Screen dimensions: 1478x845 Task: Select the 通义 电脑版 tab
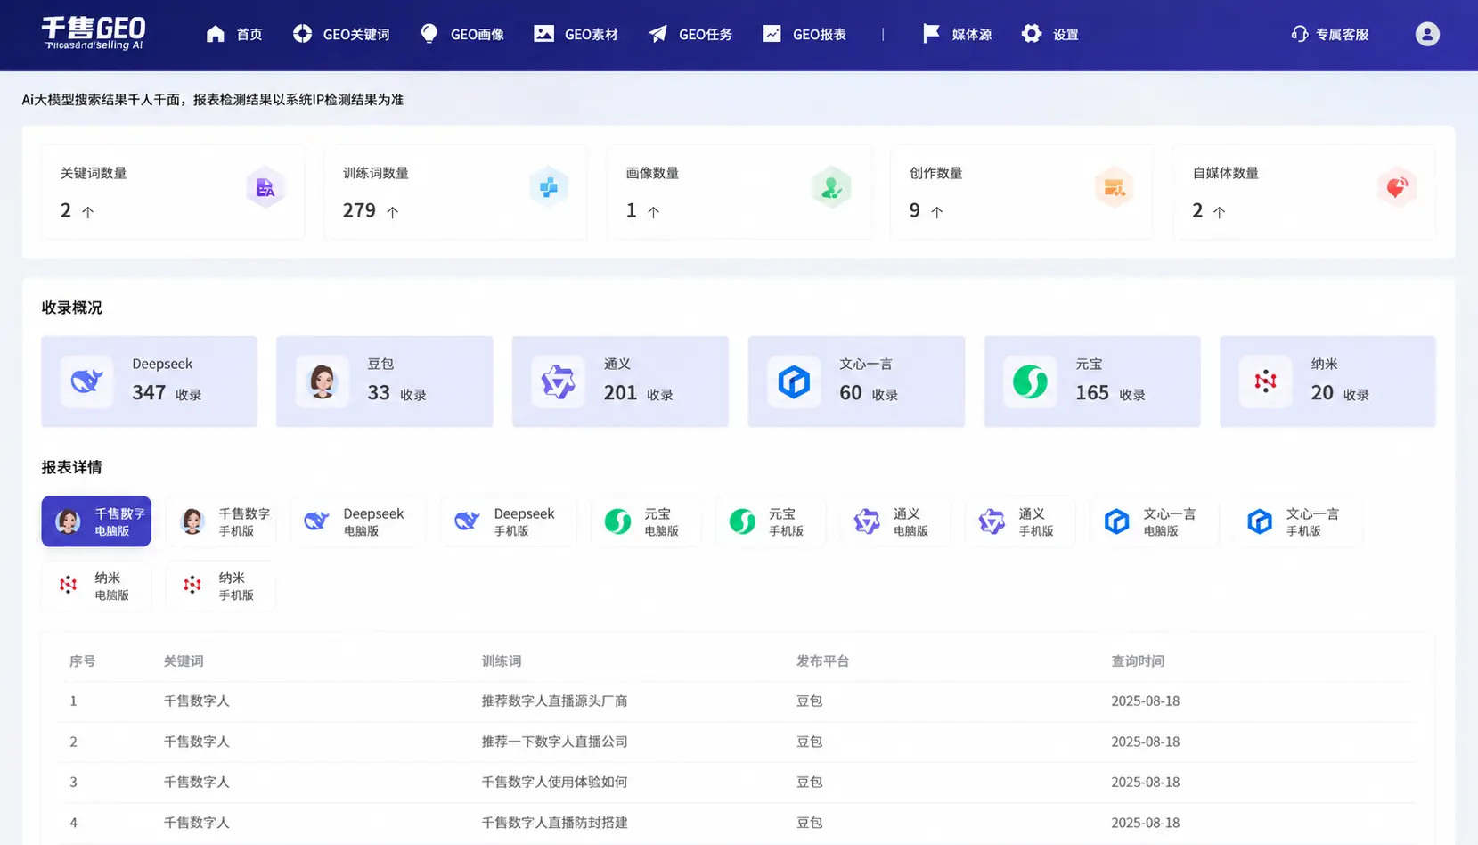[895, 521]
